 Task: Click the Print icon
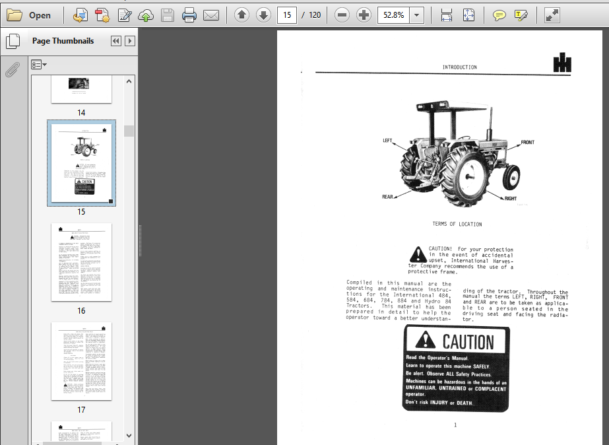(189, 15)
